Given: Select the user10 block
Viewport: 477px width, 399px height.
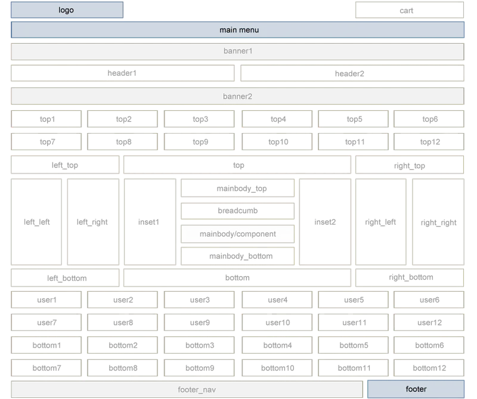Looking at the screenshot, I should coord(277,322).
